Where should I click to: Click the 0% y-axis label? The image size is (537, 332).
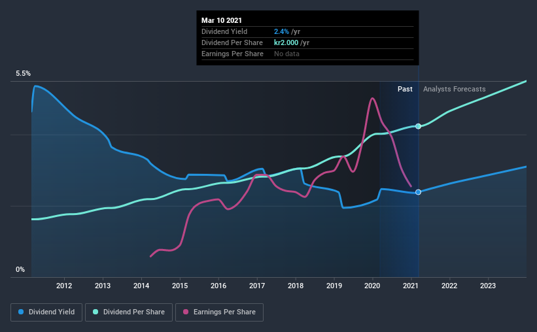pos(20,270)
